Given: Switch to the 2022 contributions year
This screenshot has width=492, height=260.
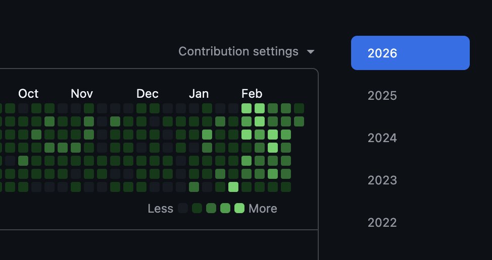Looking at the screenshot, I should [x=382, y=222].
